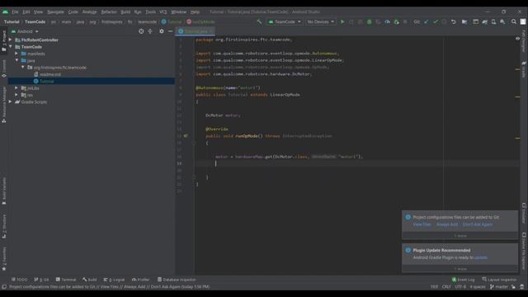The image size is (528, 297).
Task: Click the Git commit checkmark icon
Action: [x=436, y=21]
